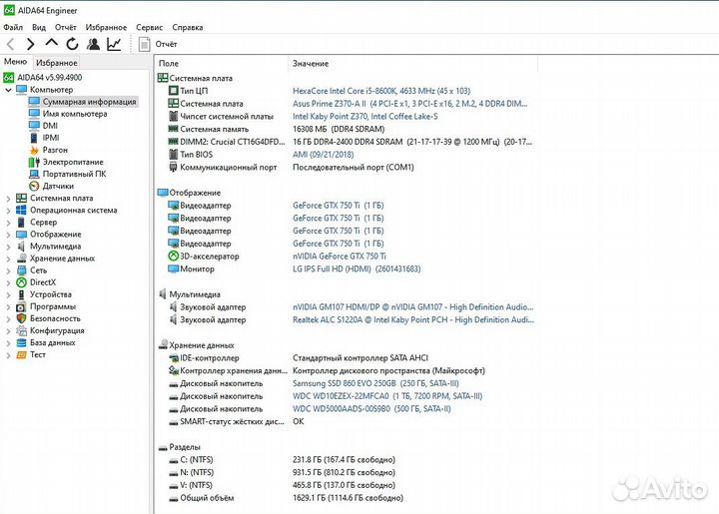Select Суммарная информация in the tree
This screenshot has width=719, height=514.
point(83,101)
